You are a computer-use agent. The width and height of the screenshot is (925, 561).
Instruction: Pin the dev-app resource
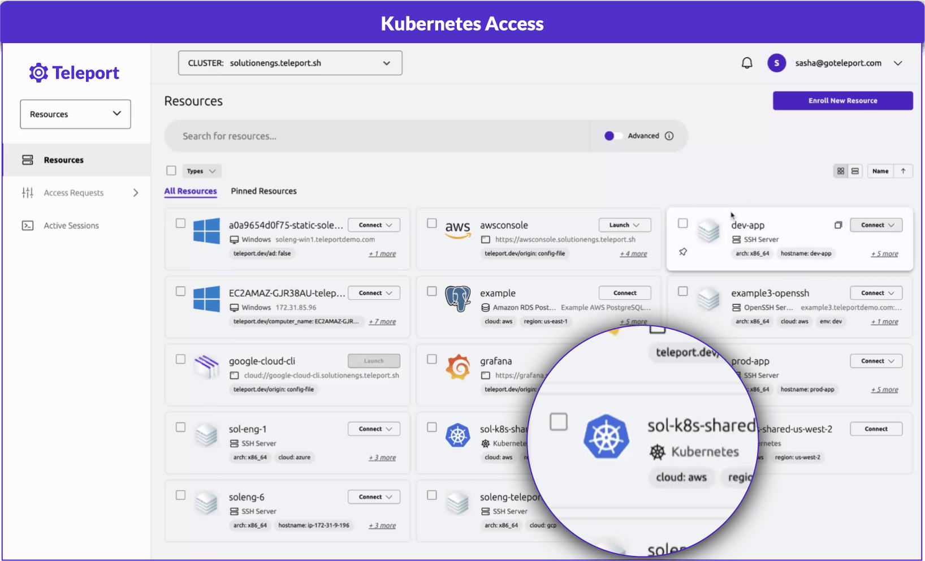pos(683,252)
